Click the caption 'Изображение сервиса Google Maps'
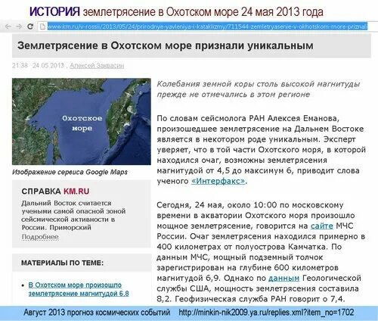 (70, 172)
